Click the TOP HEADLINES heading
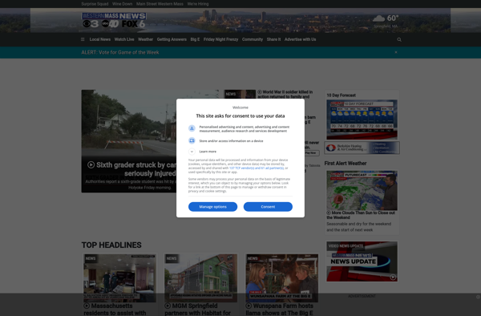This screenshot has height=316, width=481. click(111, 245)
